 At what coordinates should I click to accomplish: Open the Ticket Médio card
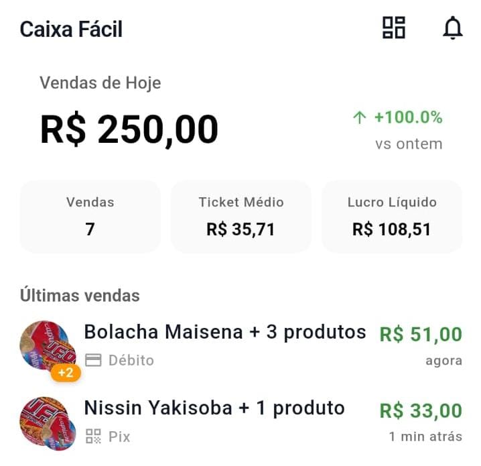(x=241, y=216)
